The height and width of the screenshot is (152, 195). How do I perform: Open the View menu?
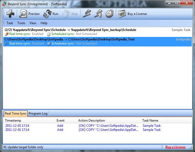click(33, 23)
